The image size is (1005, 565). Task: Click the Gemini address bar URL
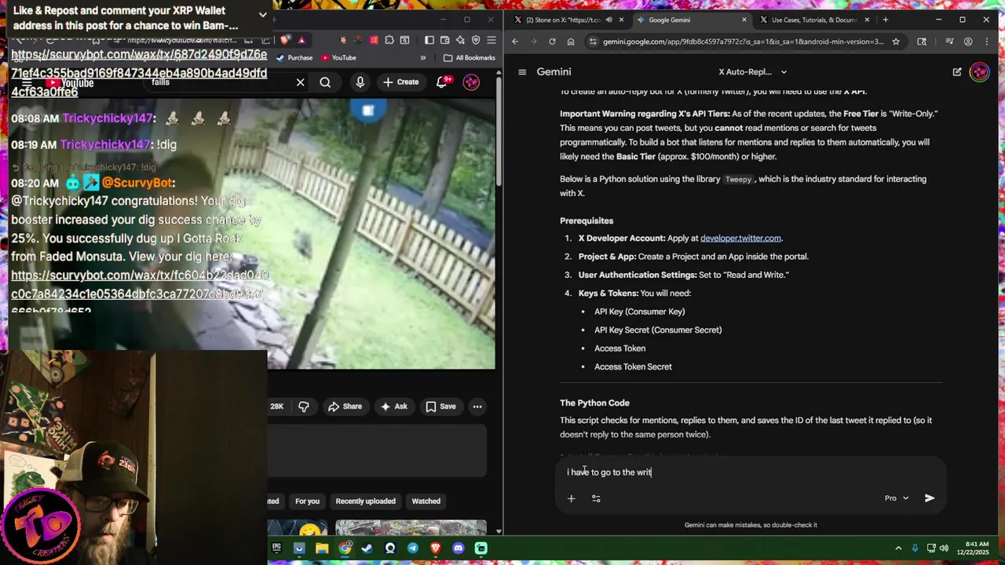pos(743,42)
